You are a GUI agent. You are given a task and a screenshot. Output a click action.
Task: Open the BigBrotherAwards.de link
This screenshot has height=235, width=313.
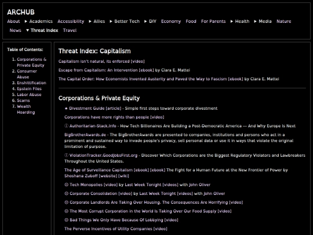tap(85, 135)
